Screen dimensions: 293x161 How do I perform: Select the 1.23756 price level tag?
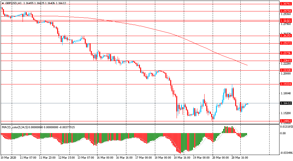pos(285,53)
